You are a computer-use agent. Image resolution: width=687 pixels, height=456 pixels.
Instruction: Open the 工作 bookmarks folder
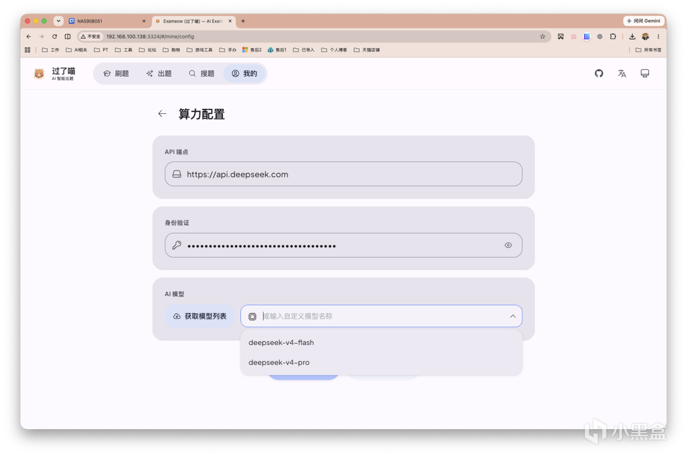pos(50,50)
